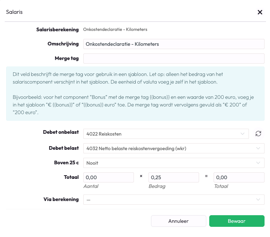270x237 pixels.
Task: Select the Aantal amount field
Action: pyautogui.click(x=108, y=177)
